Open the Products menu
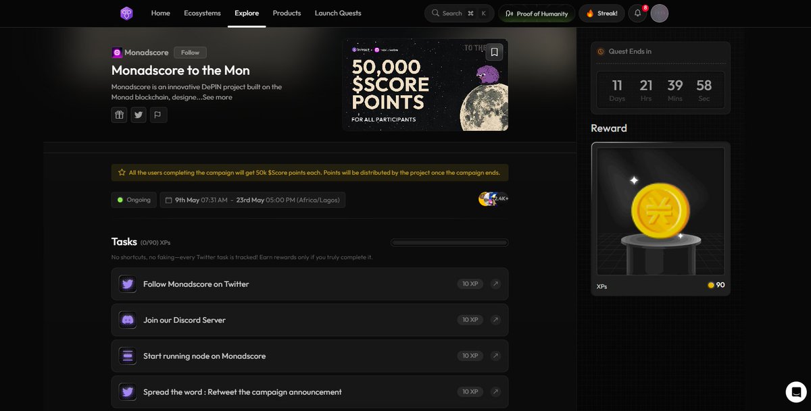811x411 pixels. pyautogui.click(x=287, y=13)
